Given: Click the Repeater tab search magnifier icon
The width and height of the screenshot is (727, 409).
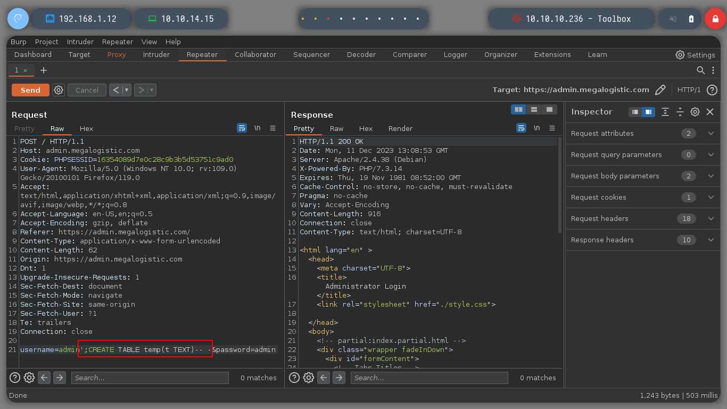Looking at the screenshot, I should tap(701, 70).
